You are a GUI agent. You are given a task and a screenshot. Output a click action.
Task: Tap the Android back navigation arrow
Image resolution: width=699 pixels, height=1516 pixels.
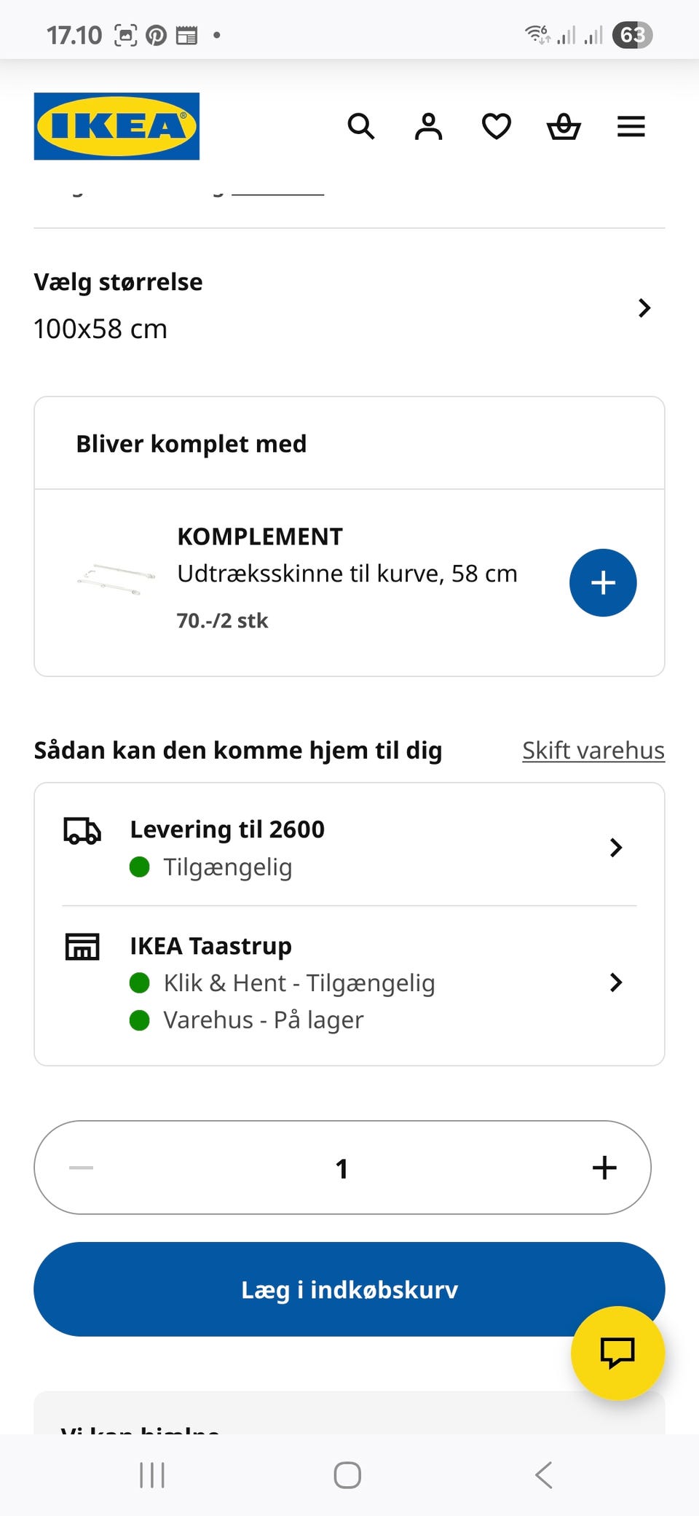point(543,1474)
